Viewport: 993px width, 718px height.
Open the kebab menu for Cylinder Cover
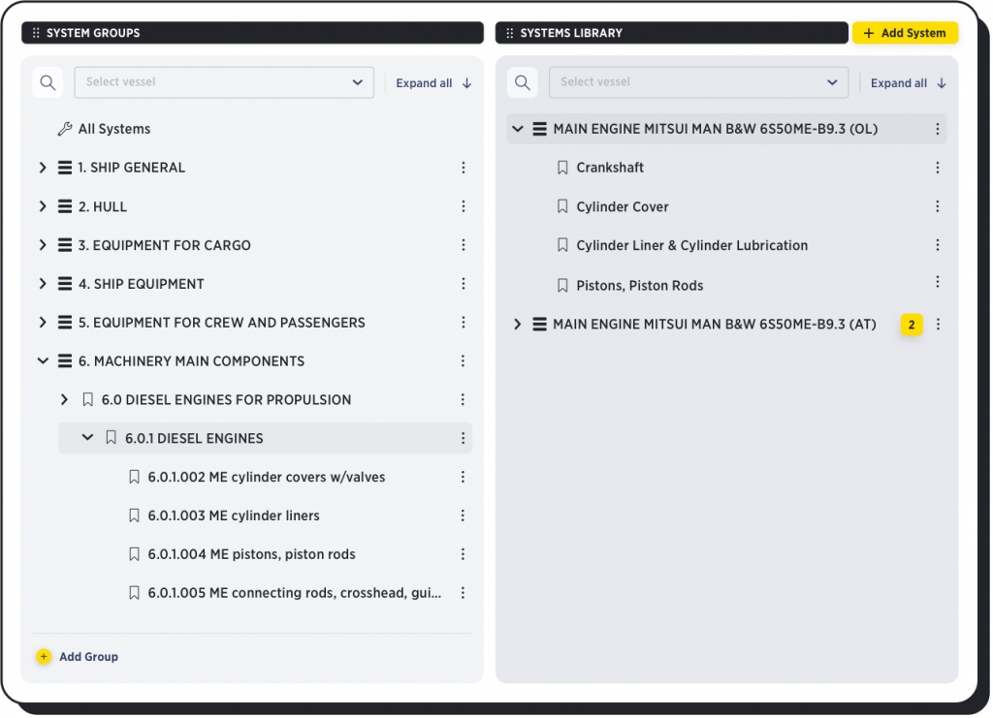click(x=938, y=205)
